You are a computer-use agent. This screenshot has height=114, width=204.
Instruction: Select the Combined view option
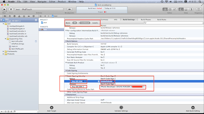coord(85,23)
